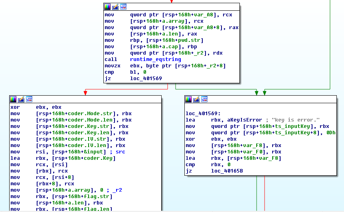Click the lea rbx, coder.Key line
Viewport: 344px width, 212px height.
pyautogui.click(x=63, y=158)
